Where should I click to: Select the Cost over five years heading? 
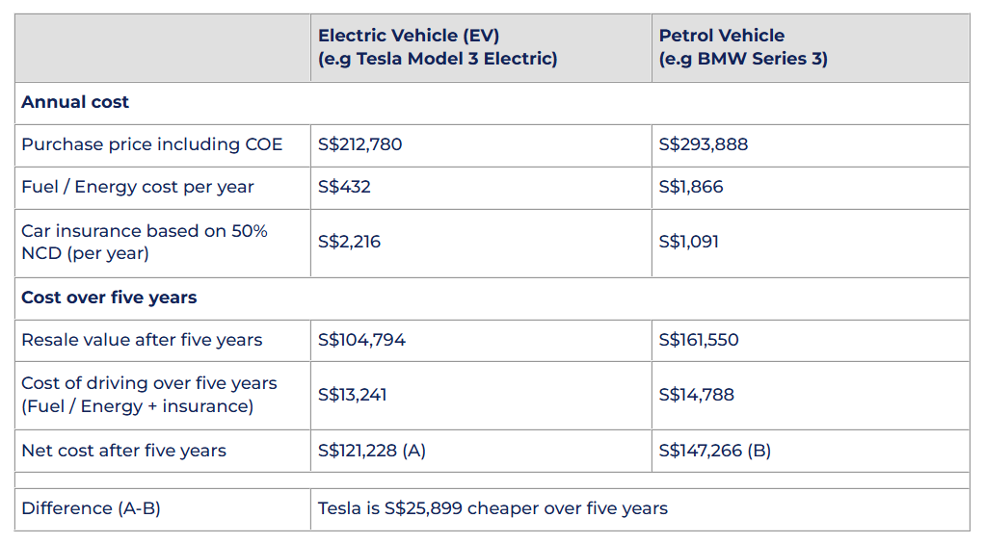tap(109, 298)
